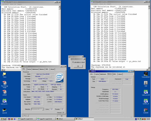Screen dimensions: 151x121
Task: Switch to About tab in the right CPU-Z window
Action: click(120, 74)
